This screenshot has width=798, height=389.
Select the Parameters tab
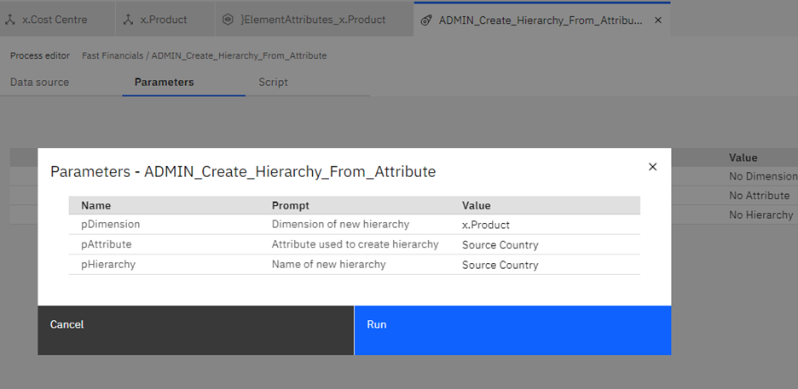165,83
